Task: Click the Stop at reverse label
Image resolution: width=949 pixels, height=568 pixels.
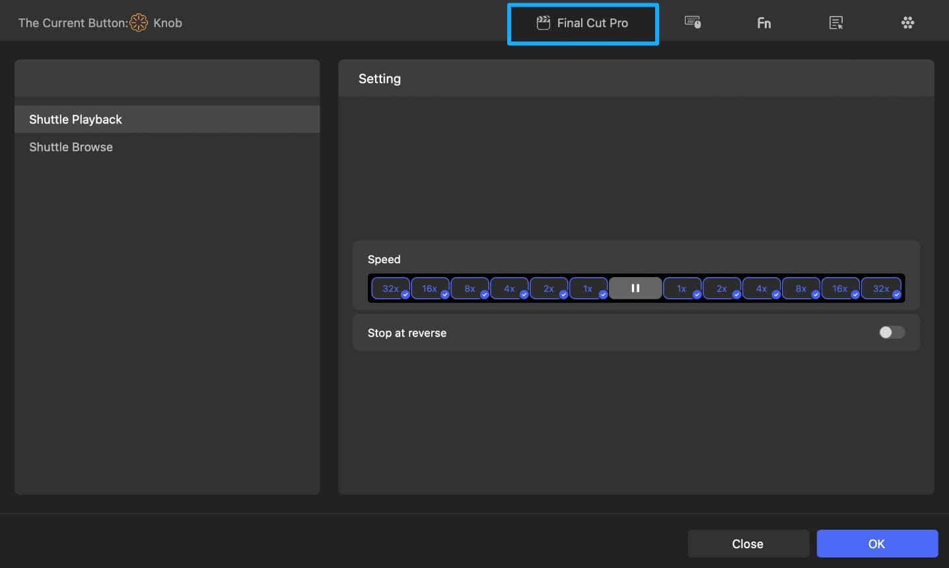Action: tap(407, 333)
